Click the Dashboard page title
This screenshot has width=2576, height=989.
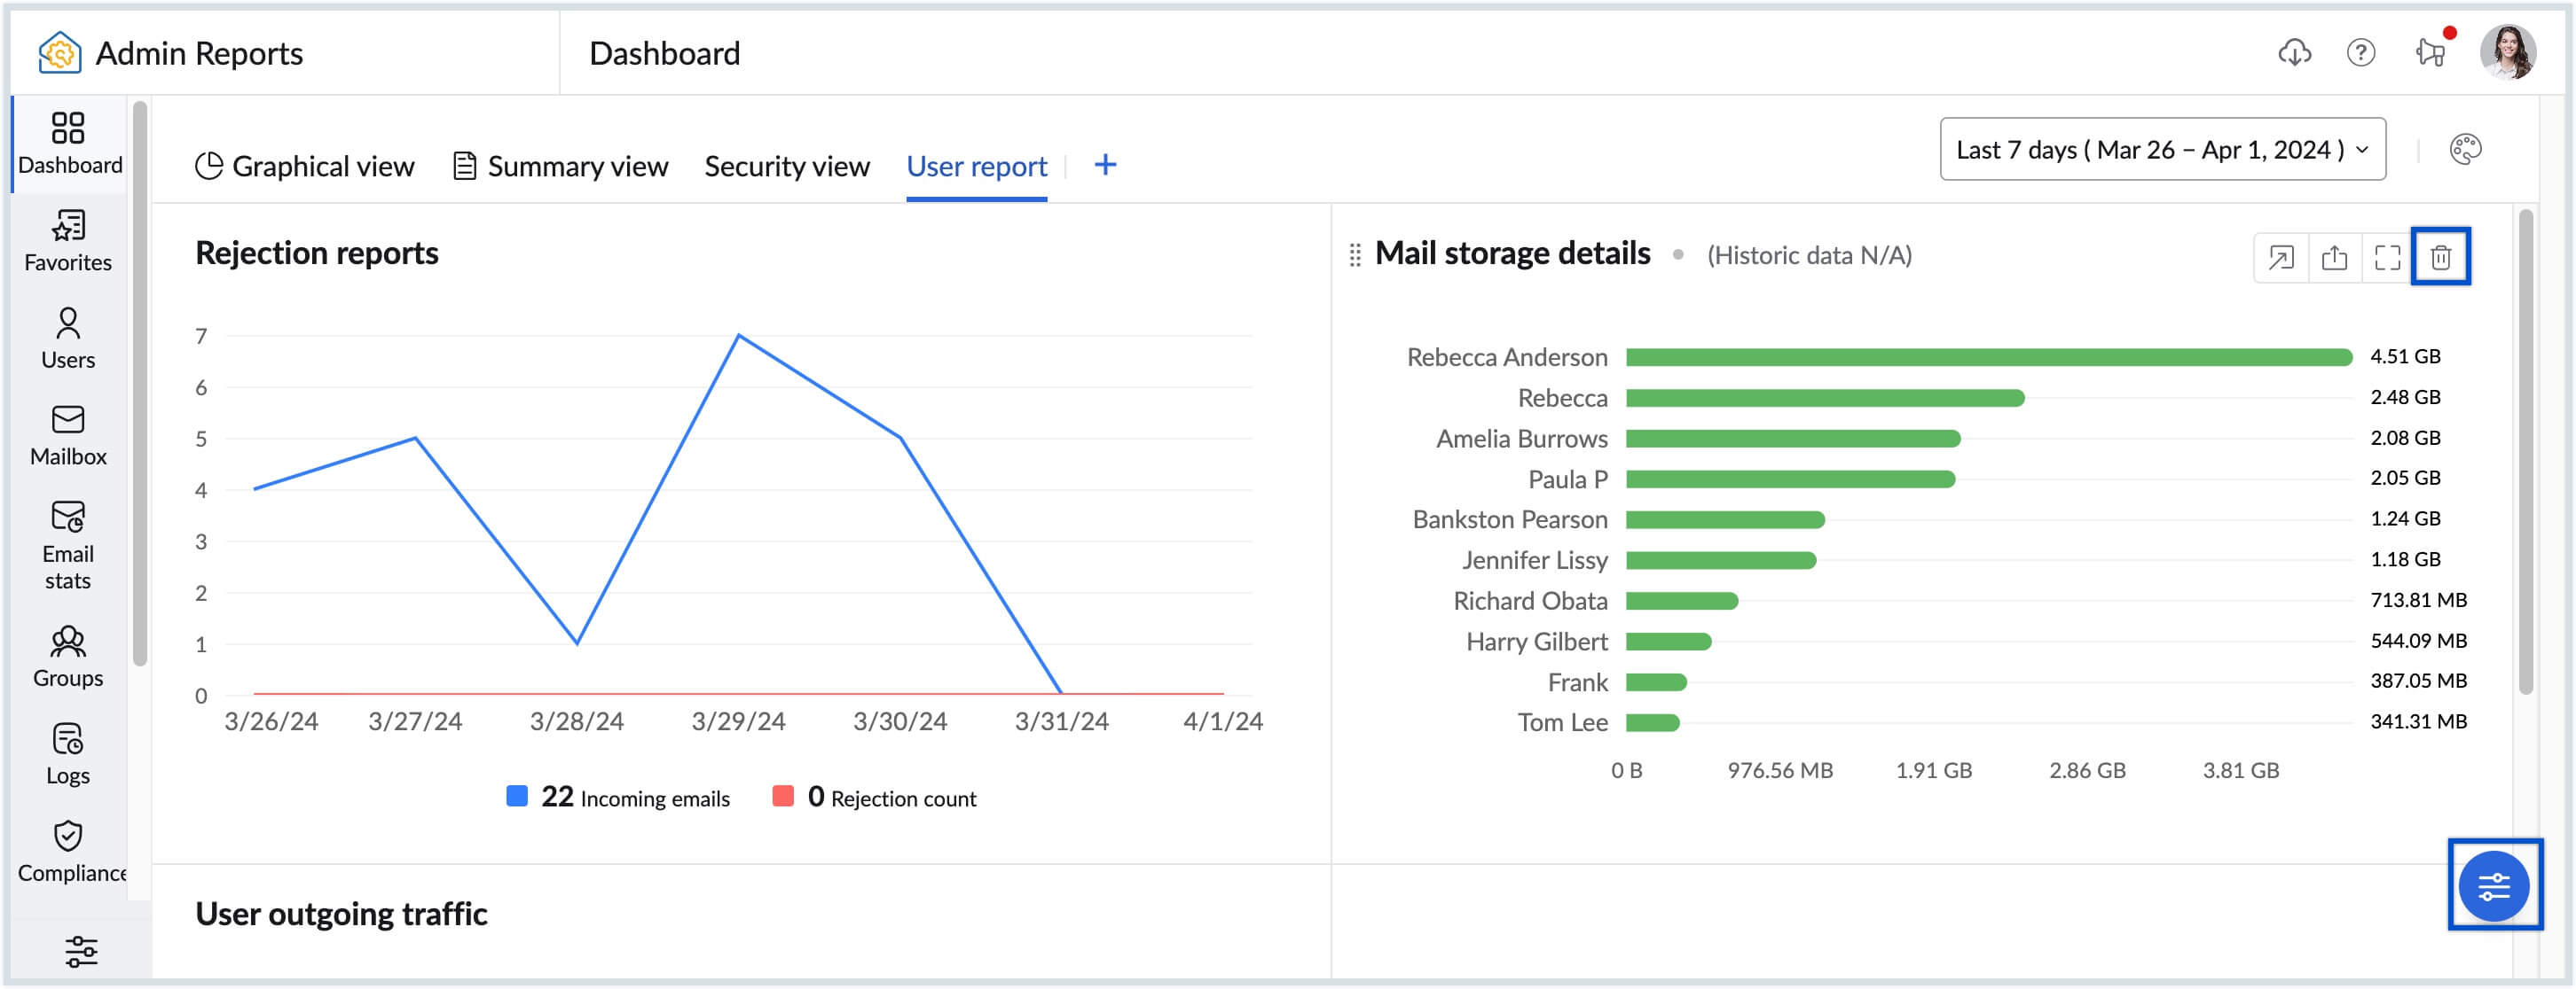point(664,53)
